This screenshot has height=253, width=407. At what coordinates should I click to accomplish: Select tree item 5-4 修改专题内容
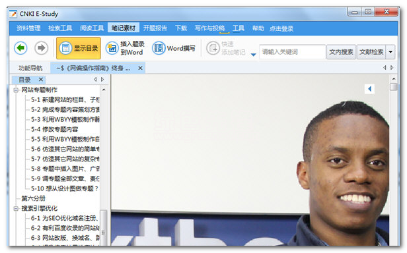[x=54, y=129]
